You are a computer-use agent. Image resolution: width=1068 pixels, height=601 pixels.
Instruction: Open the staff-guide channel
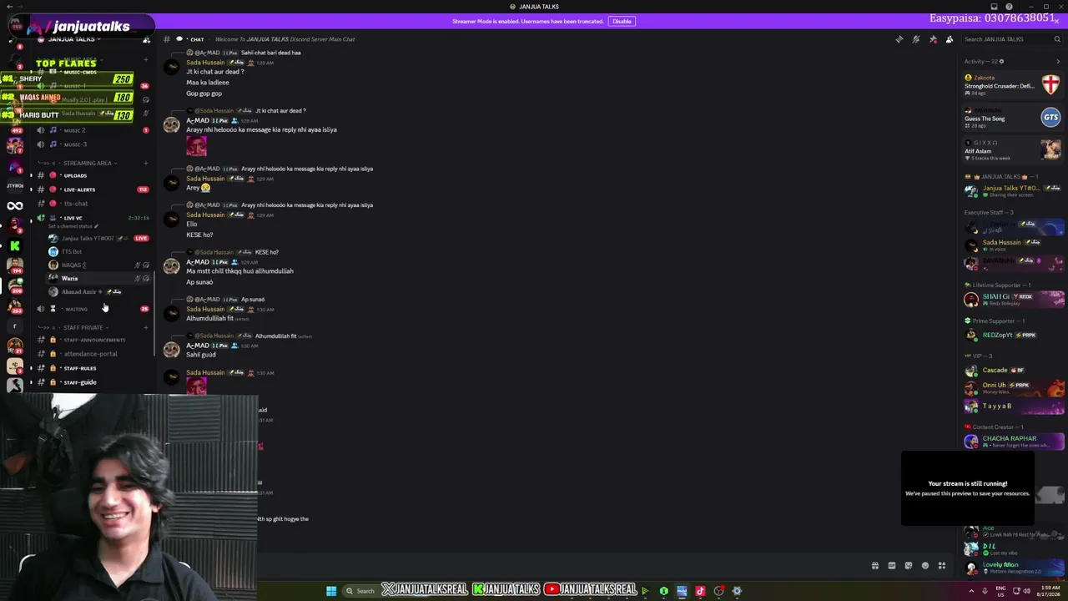pos(92,382)
